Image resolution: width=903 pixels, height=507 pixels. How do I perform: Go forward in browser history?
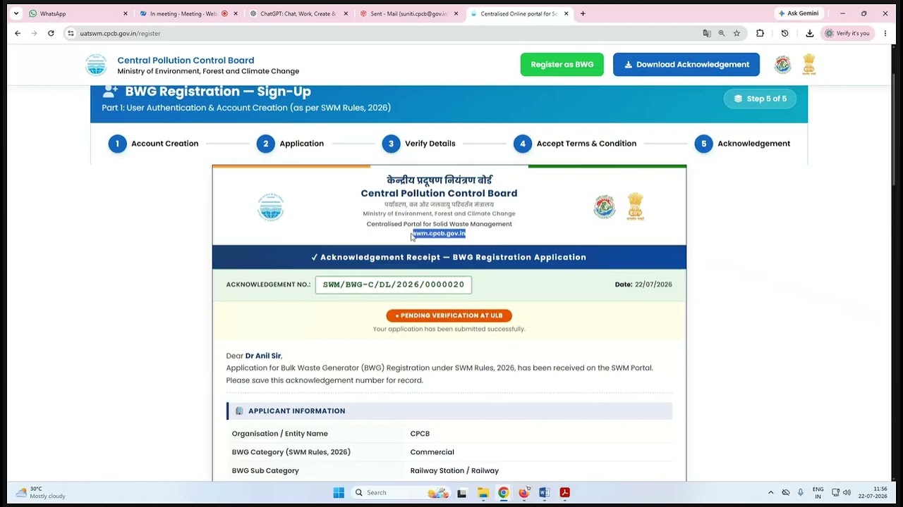[x=34, y=33]
